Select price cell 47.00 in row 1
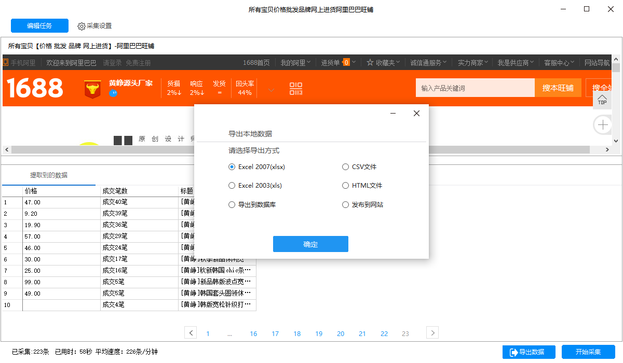 [61, 202]
